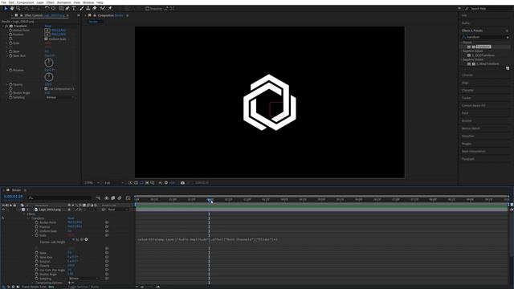Adjust the Rotation angle dial
The width and height of the screenshot is (514, 289).
tap(49, 77)
